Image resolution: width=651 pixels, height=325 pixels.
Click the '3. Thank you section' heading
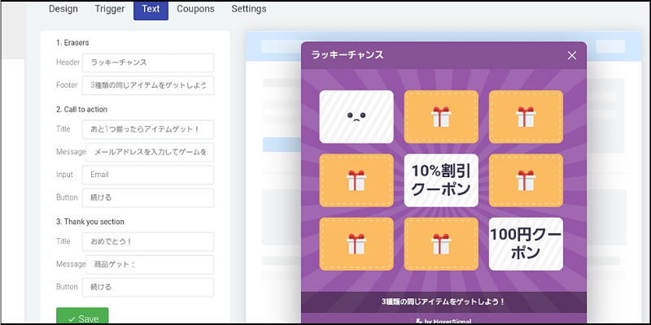90,222
